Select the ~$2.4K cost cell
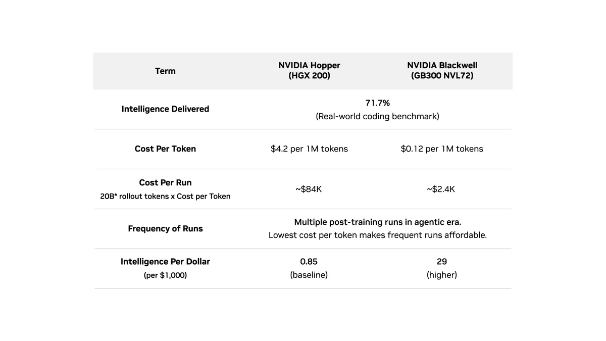Screen dimensions: 606x341 [441, 189]
